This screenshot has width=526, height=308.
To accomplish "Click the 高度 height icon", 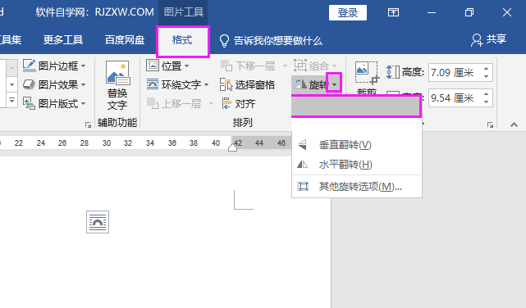I will tap(392, 72).
